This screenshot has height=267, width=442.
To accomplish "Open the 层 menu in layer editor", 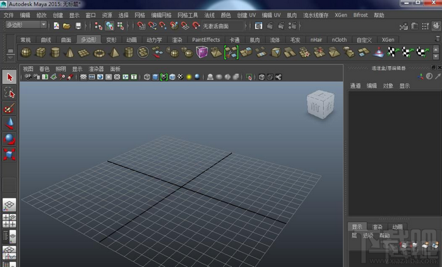I will 354,235.
